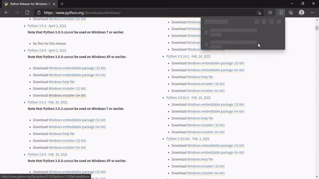This screenshot has height=179, width=319.
Task: Open the Favorites list
Action: coord(270,12)
